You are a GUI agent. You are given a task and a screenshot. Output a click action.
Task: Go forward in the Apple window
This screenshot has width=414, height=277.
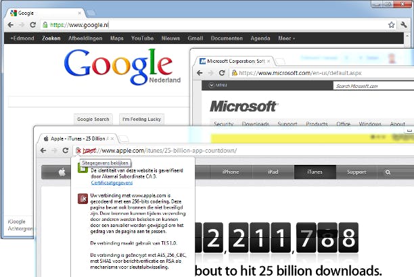coord(54,151)
